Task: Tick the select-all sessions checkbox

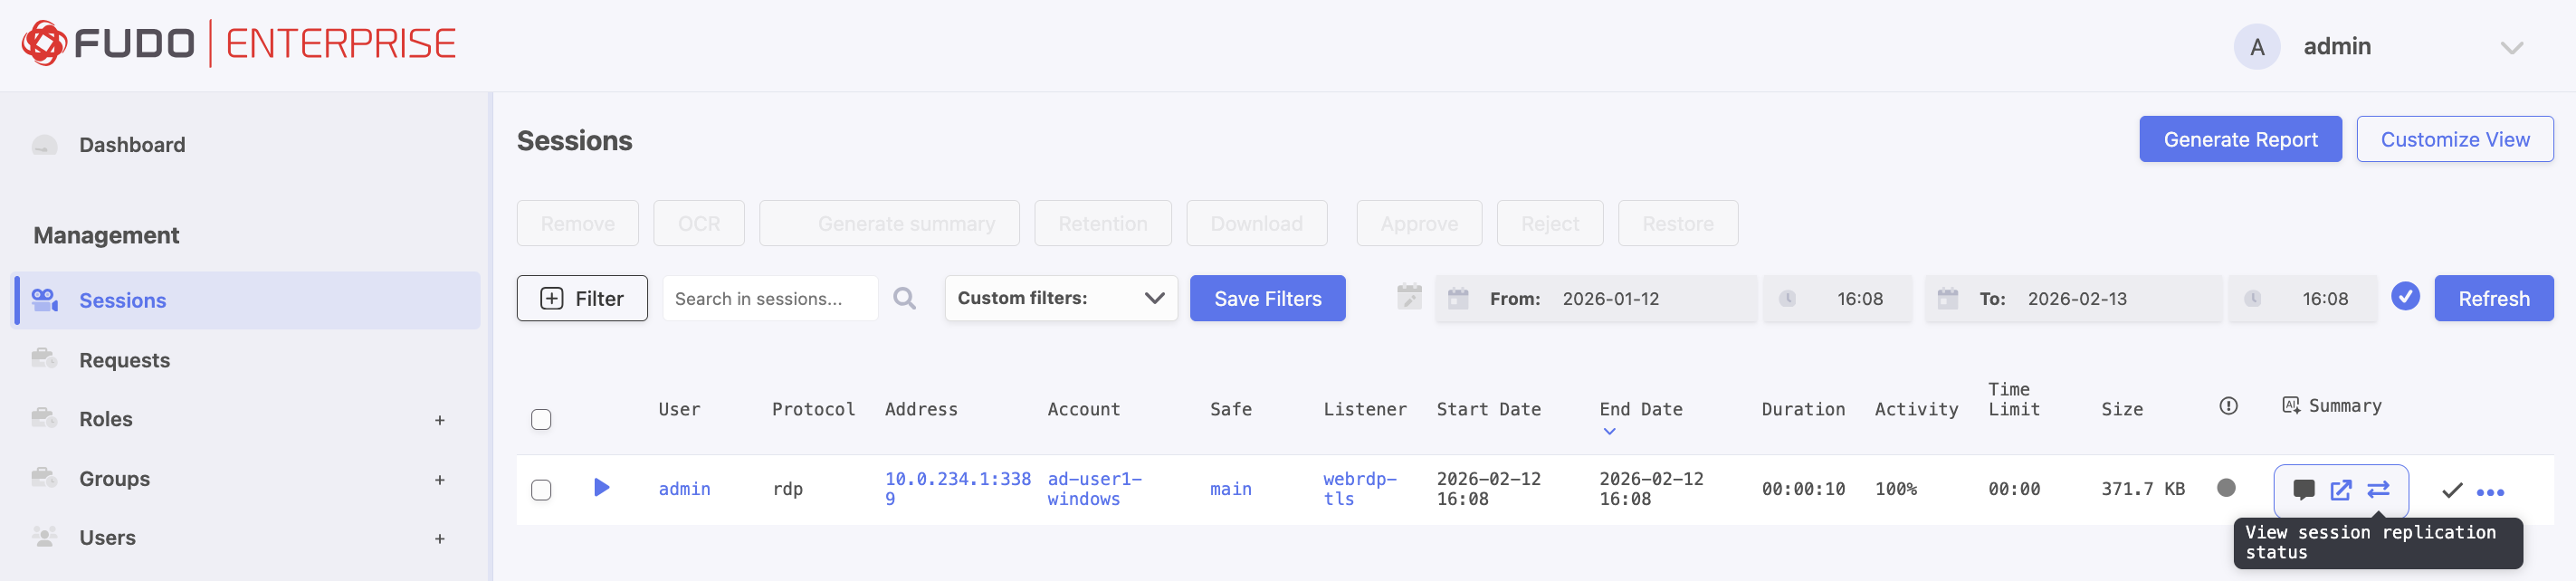Action: tap(541, 420)
